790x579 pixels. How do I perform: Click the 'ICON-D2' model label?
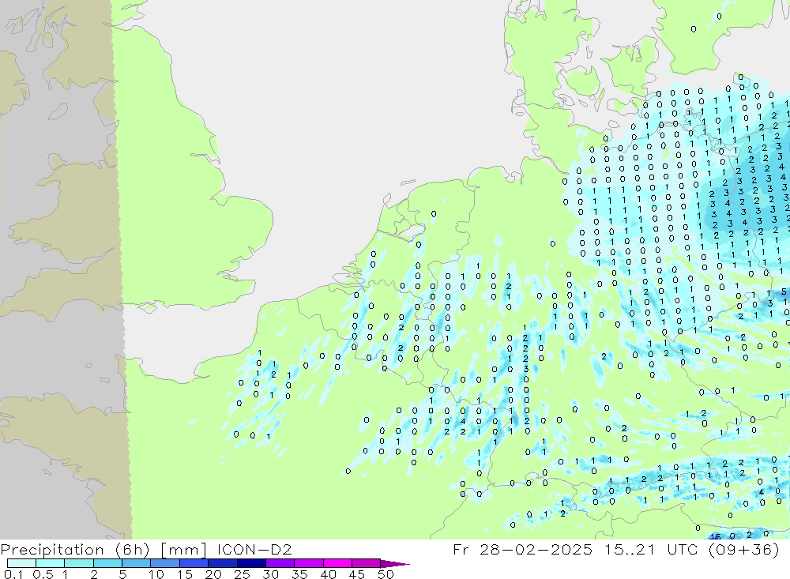[254, 549]
